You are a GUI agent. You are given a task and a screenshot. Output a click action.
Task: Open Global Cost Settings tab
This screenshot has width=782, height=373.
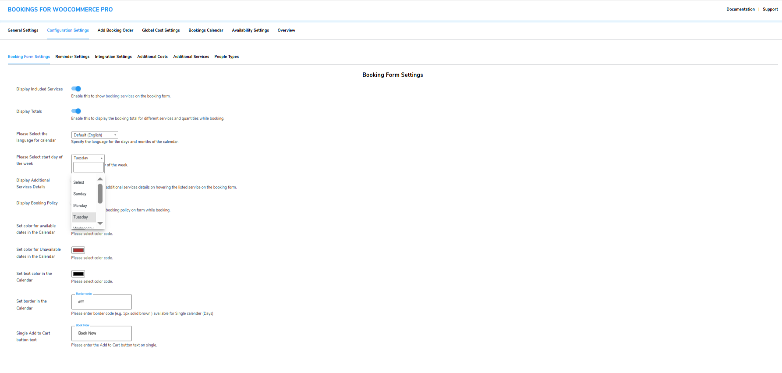161,30
